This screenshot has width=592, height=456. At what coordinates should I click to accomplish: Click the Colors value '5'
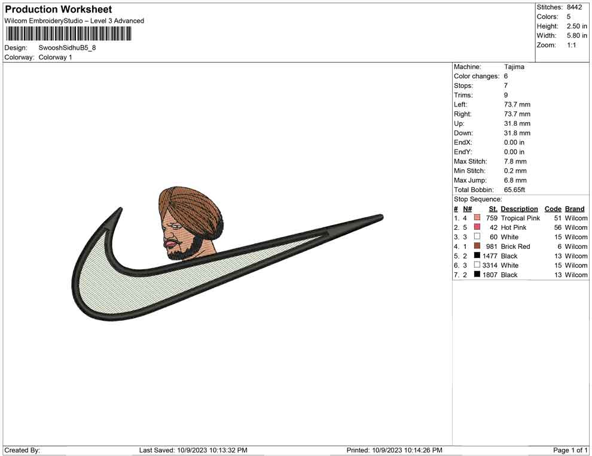click(x=569, y=17)
